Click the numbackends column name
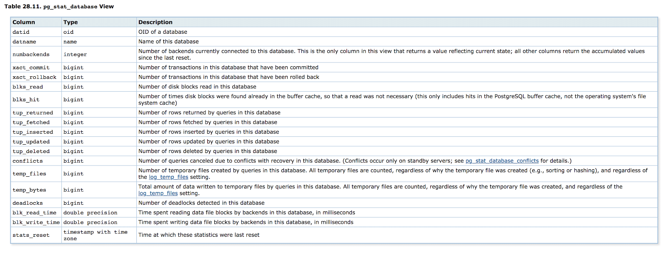 31,55
